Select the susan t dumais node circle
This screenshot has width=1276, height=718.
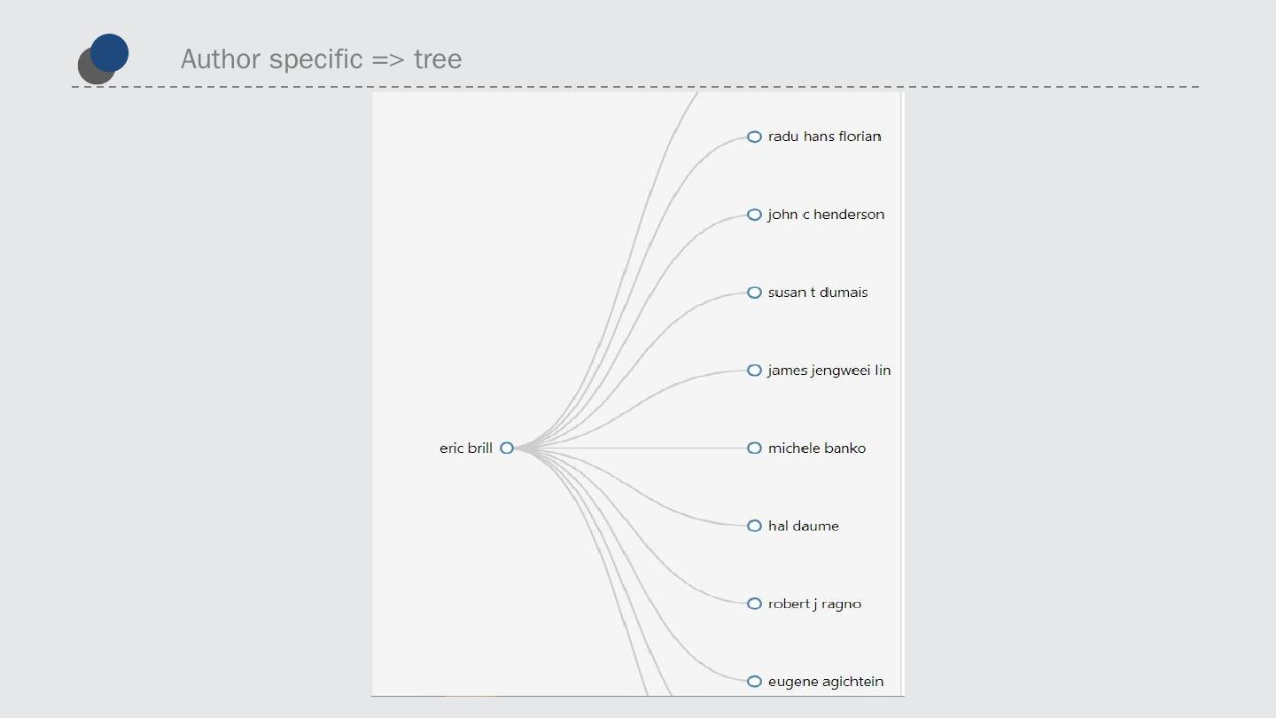coord(754,293)
